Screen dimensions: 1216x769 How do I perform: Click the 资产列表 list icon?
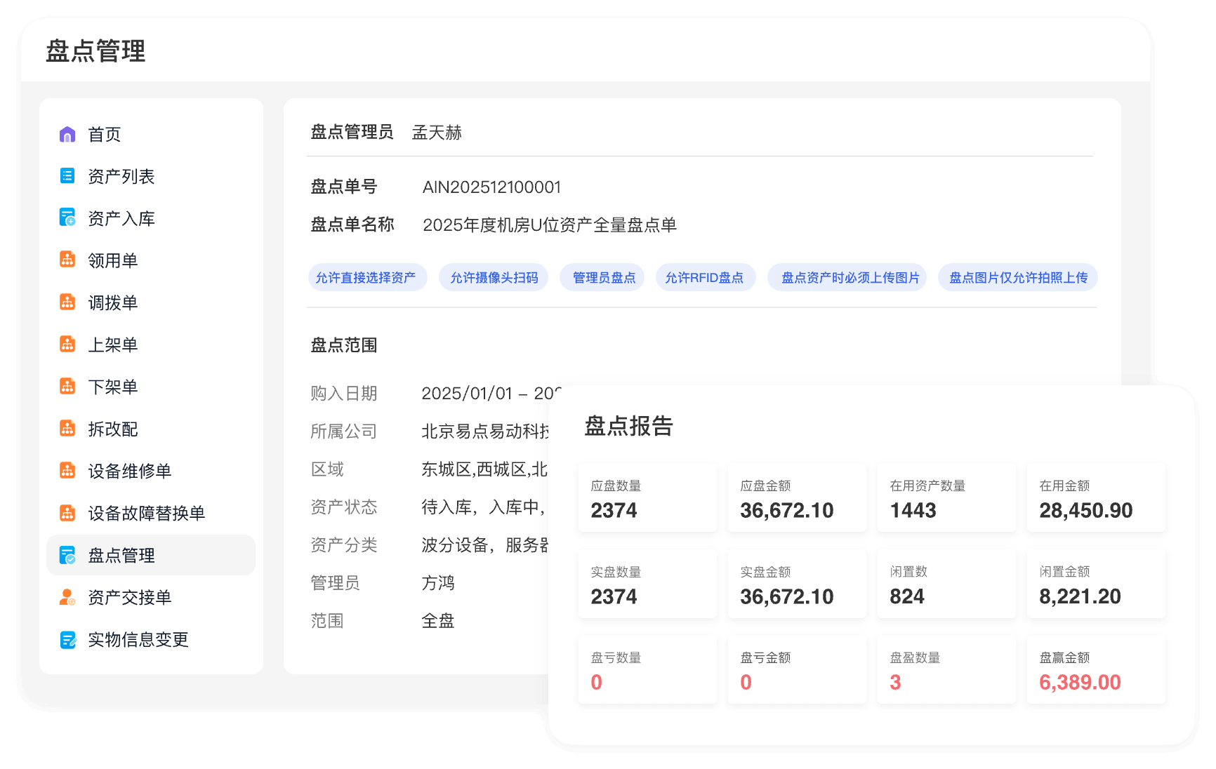[x=67, y=176]
